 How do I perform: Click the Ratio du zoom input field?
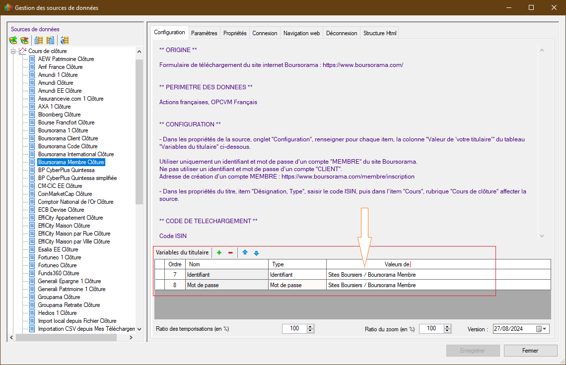point(431,329)
